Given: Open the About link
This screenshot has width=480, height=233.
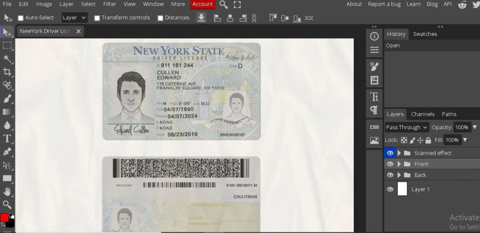Looking at the screenshot, I should 354,4.
